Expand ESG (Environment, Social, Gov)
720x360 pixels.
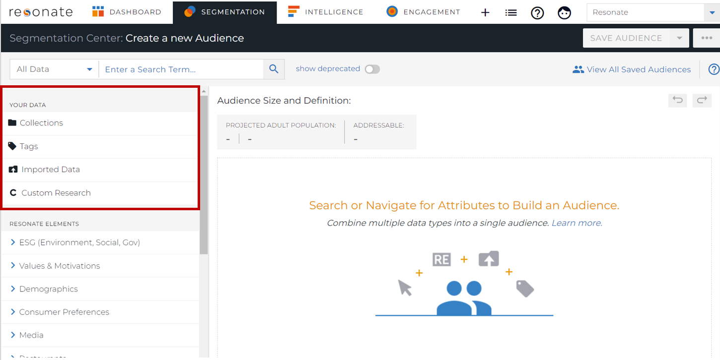(x=100, y=242)
